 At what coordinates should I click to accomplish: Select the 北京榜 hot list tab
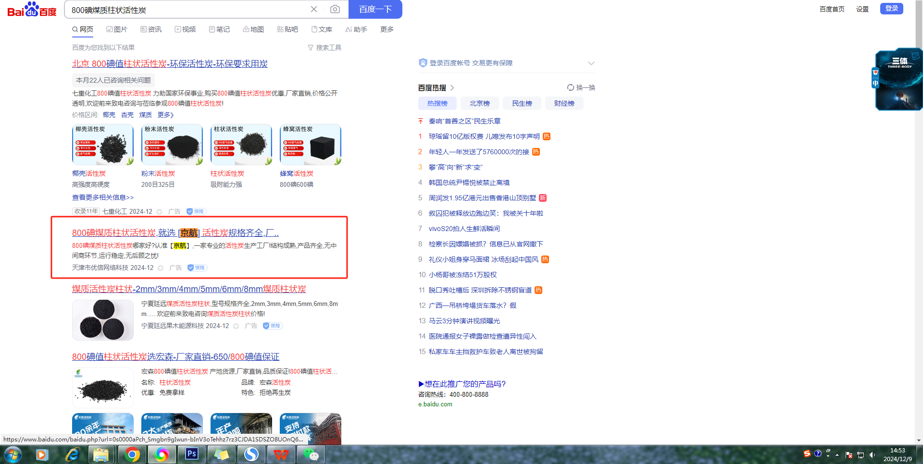click(x=479, y=103)
